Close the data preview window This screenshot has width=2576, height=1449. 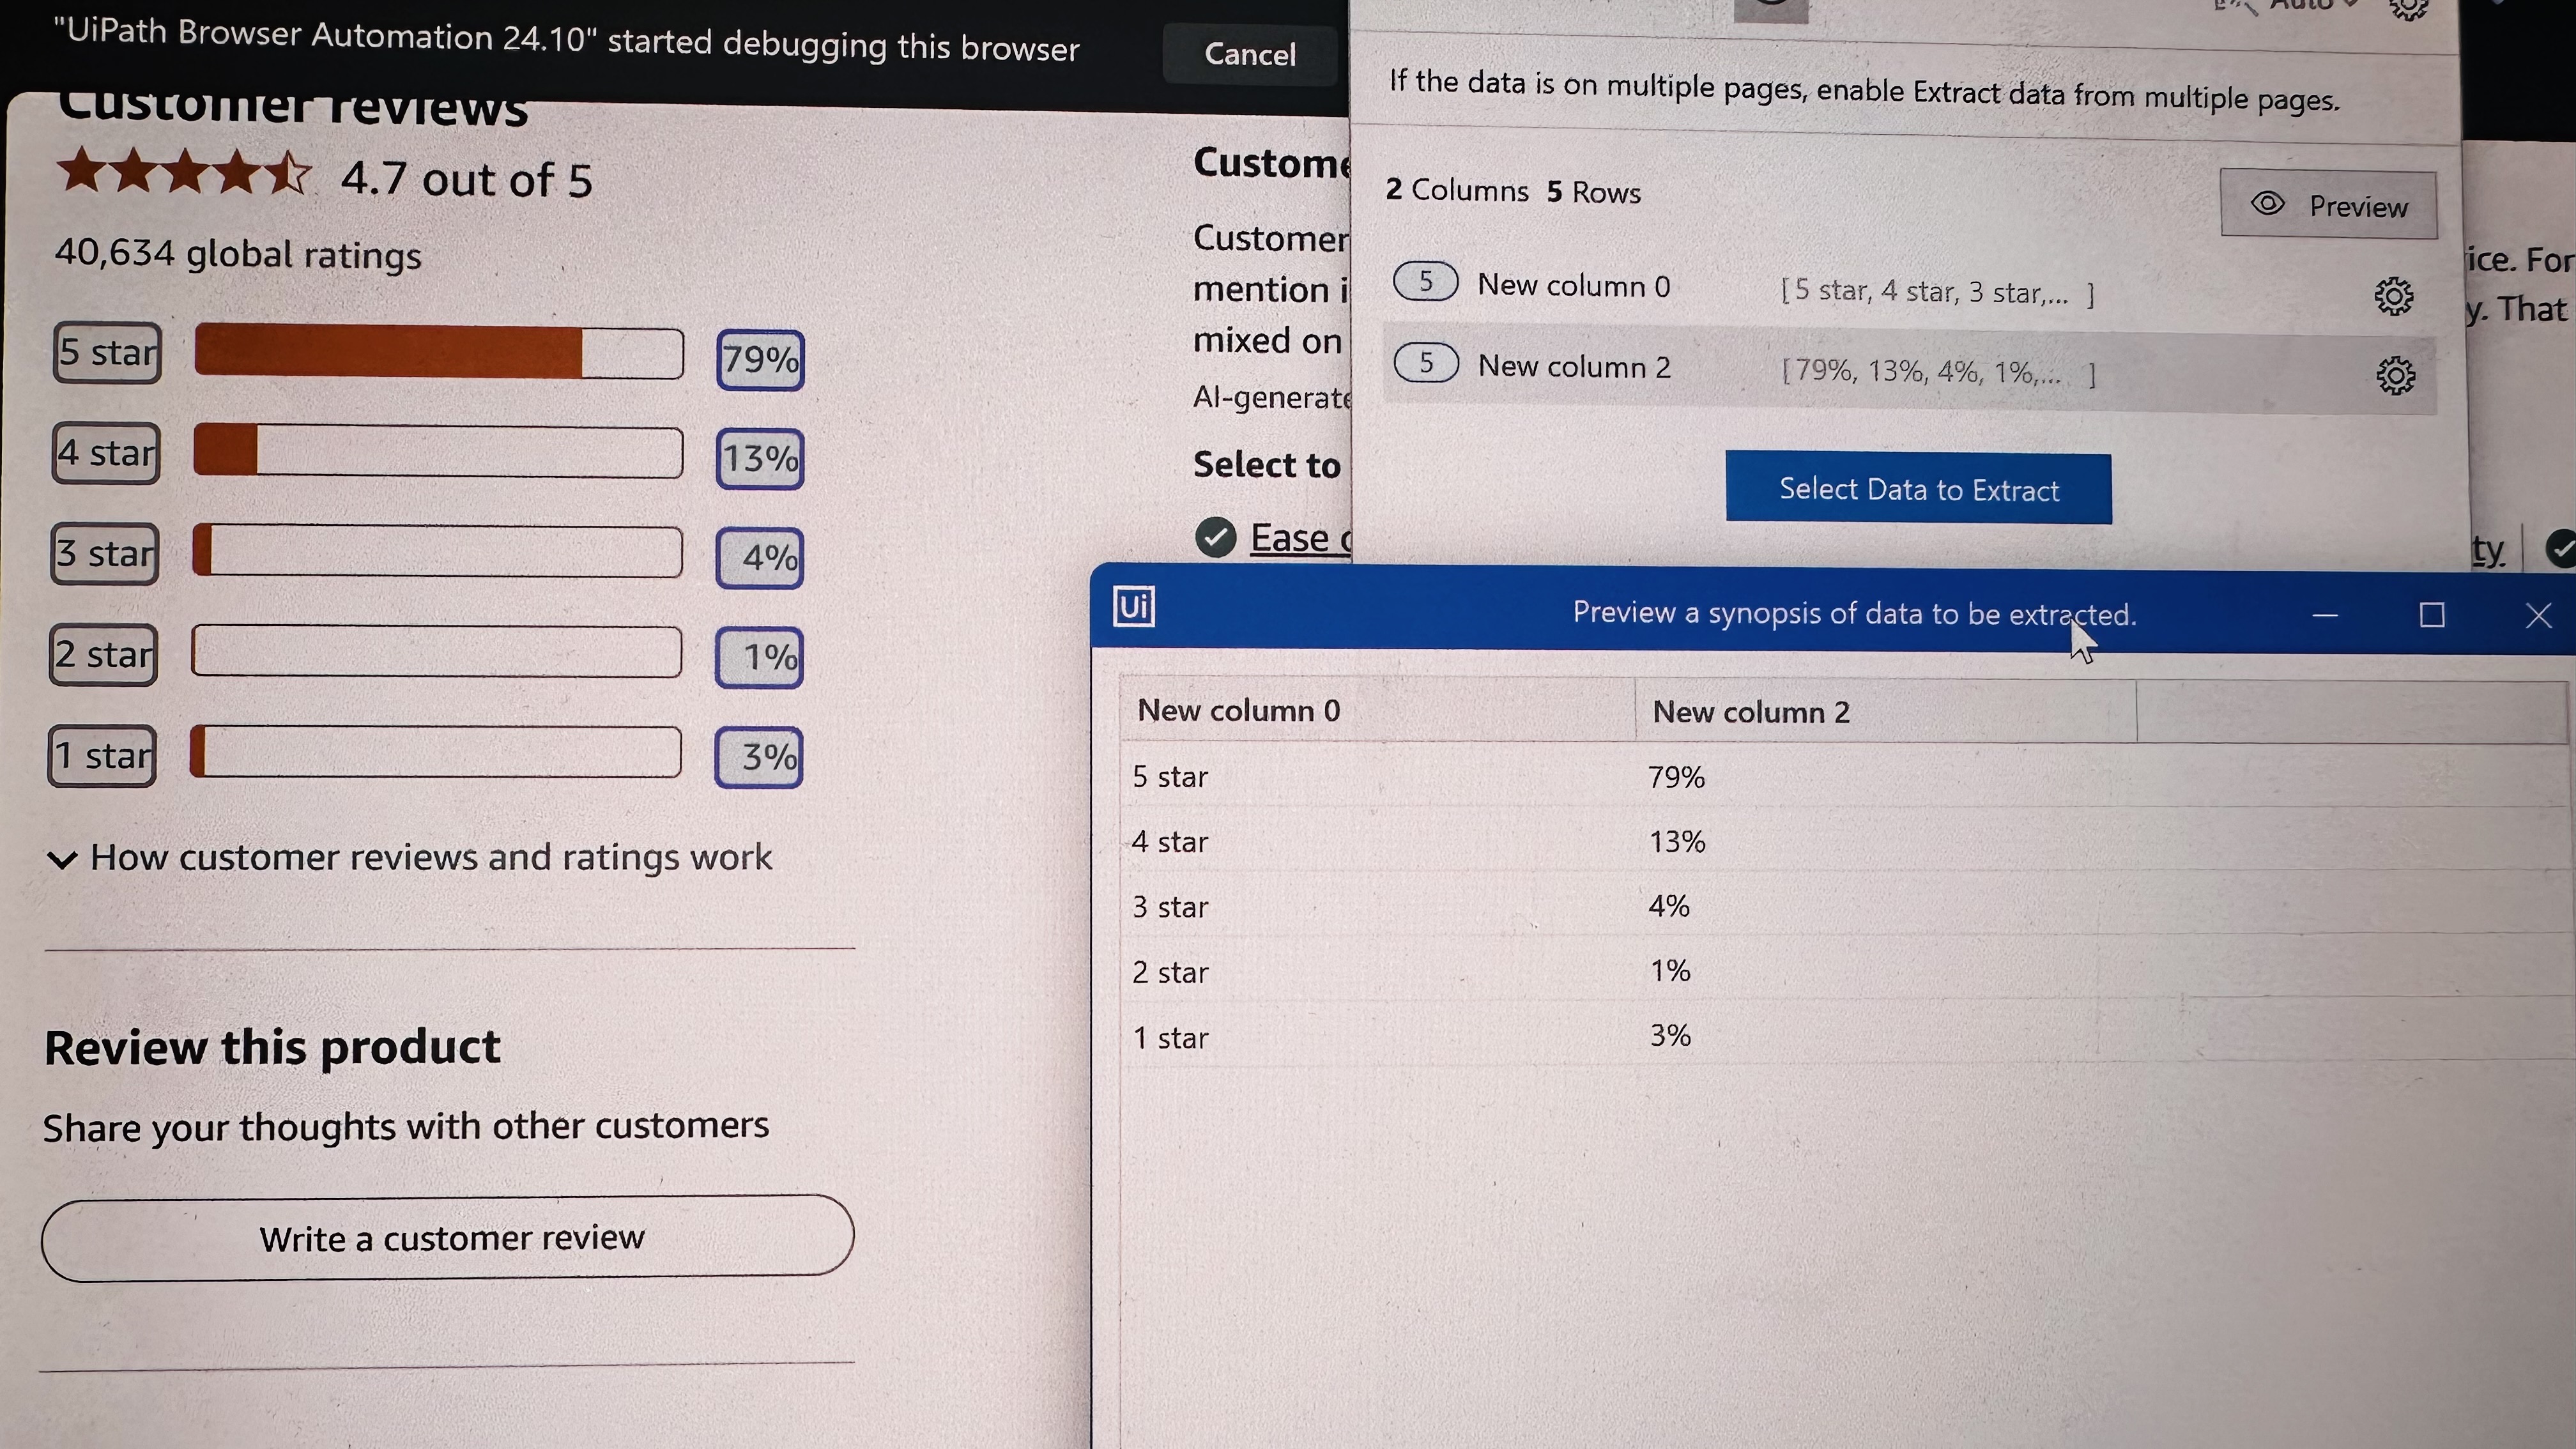point(2538,615)
